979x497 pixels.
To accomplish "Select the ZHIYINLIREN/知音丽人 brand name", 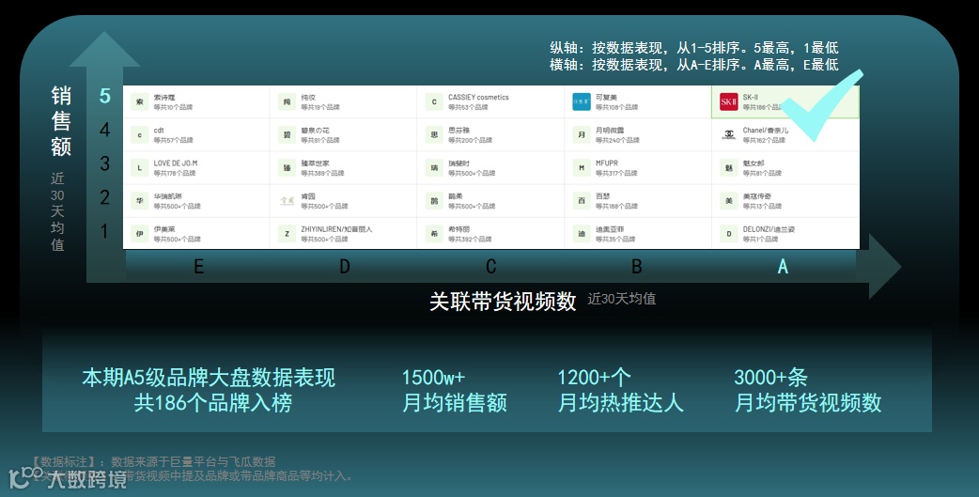I will 336,230.
